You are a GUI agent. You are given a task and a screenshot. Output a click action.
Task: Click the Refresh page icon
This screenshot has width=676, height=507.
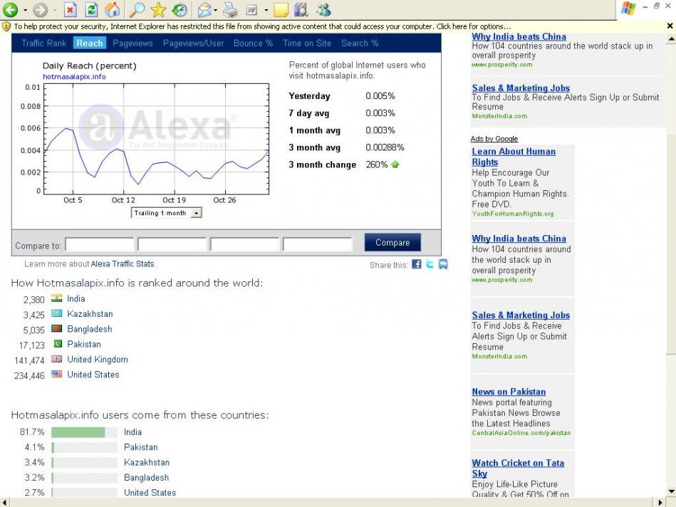coord(91,9)
